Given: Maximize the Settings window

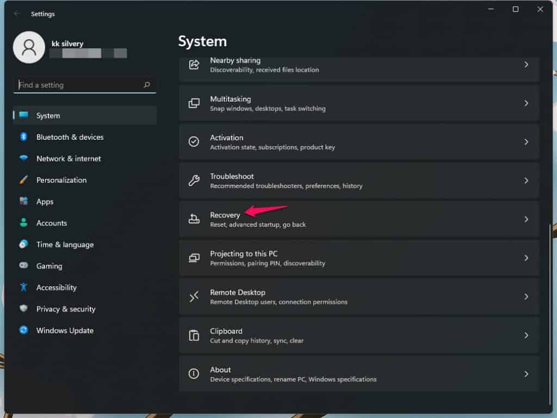Looking at the screenshot, I should click(x=516, y=9).
